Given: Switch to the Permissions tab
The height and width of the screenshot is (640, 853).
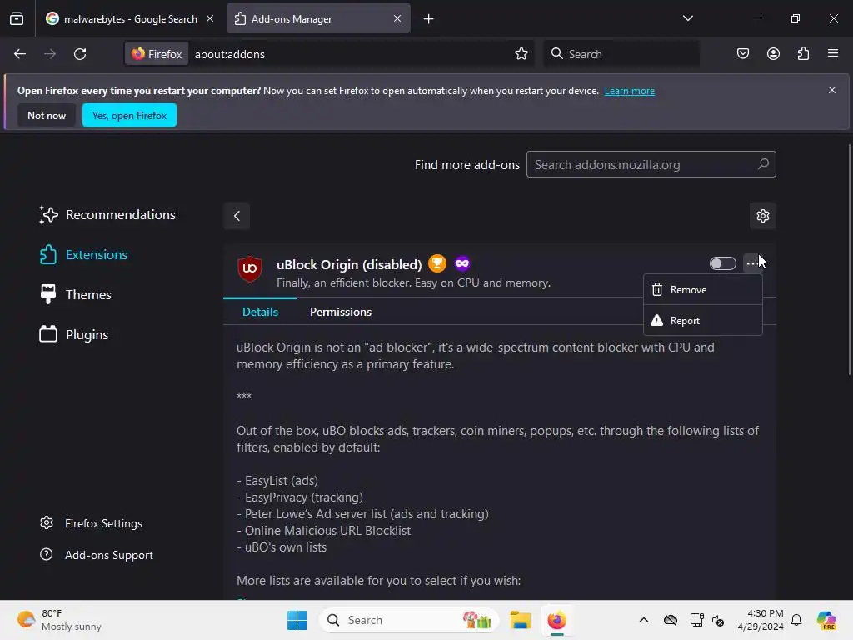Looking at the screenshot, I should click(341, 312).
